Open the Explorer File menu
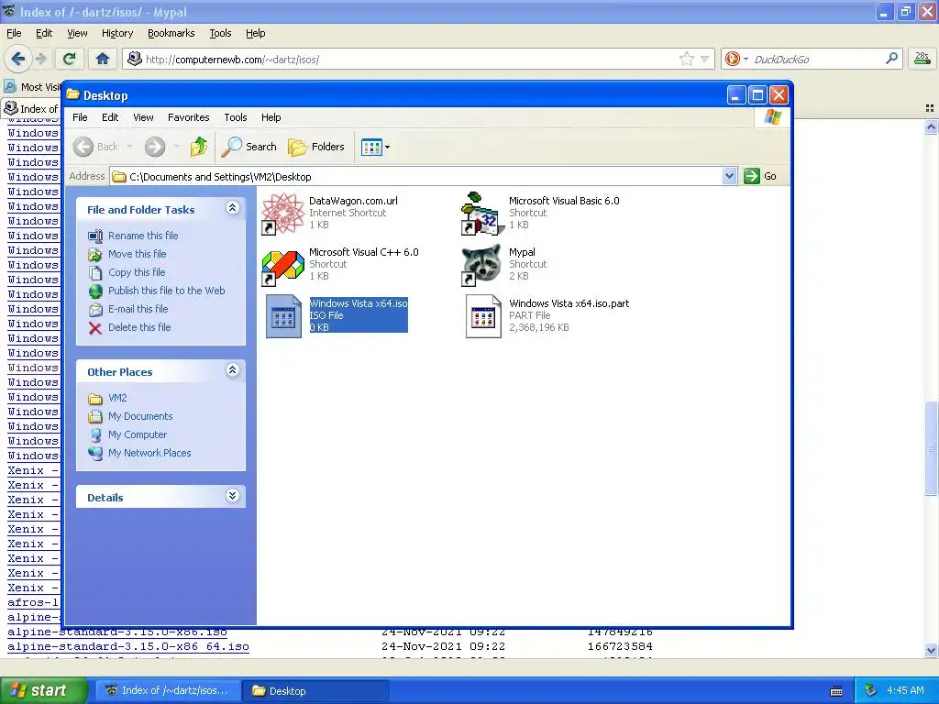 80,117
